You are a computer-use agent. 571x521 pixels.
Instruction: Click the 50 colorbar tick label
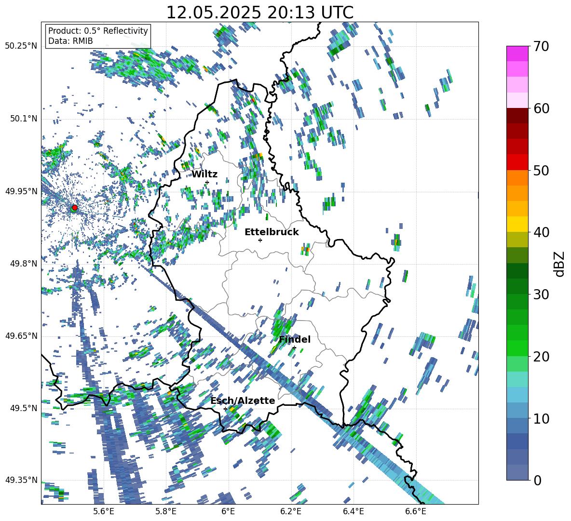tap(541, 171)
